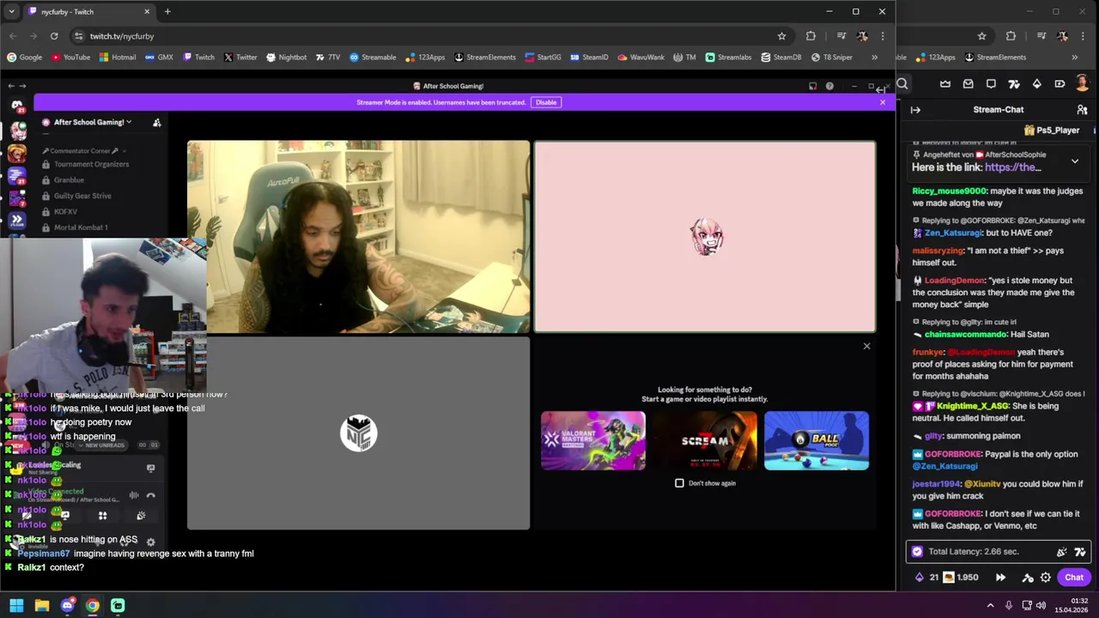
Task: Open the Twitch user profile avatar
Action: (1083, 84)
